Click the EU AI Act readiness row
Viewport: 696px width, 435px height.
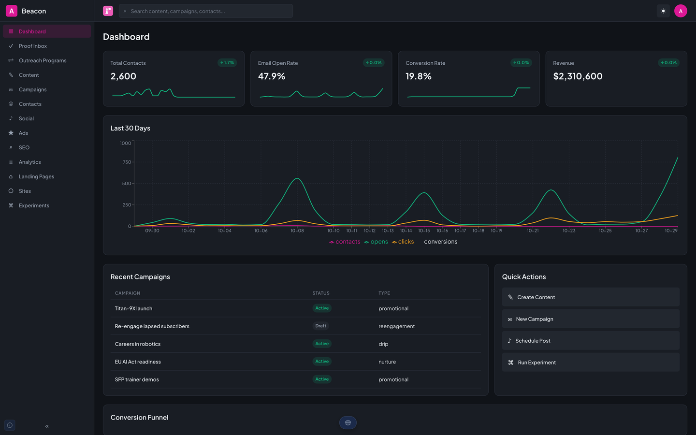[296, 362]
